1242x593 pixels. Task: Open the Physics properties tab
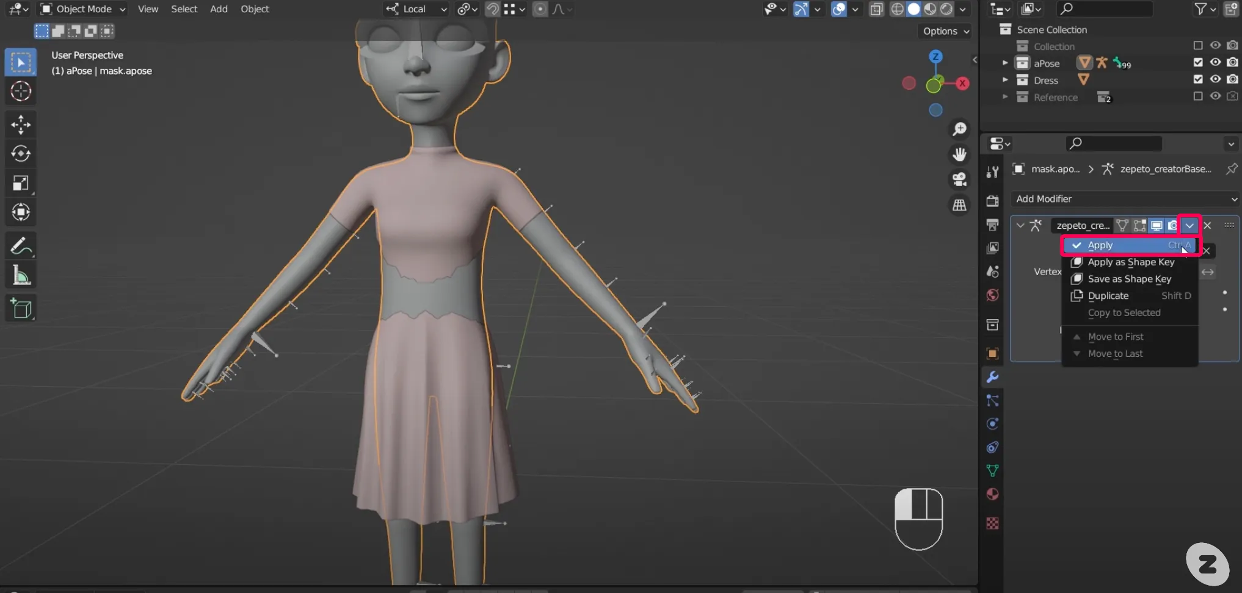993,424
